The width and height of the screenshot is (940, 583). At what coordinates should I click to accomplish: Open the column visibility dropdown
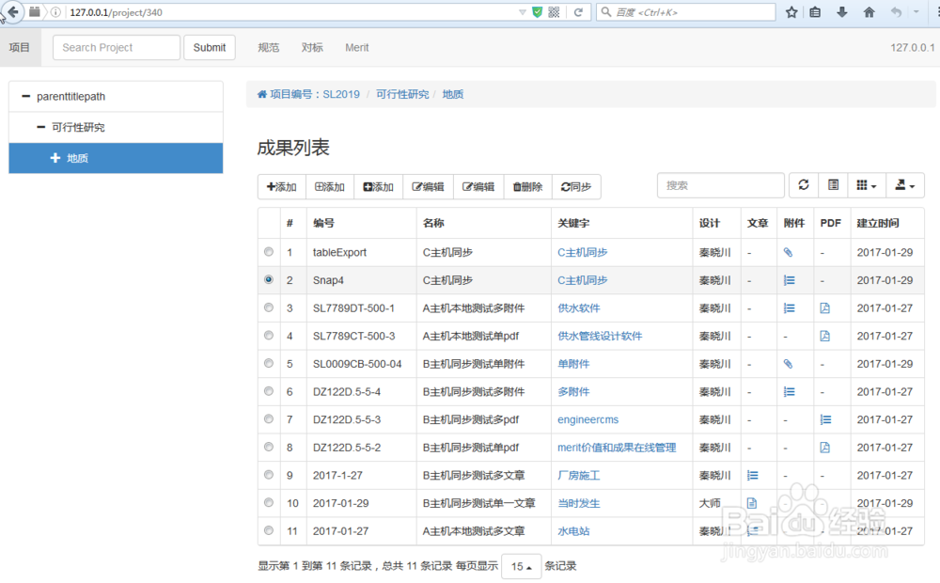pos(863,185)
